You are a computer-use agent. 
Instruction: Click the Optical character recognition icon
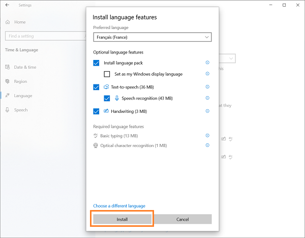(x=96, y=145)
